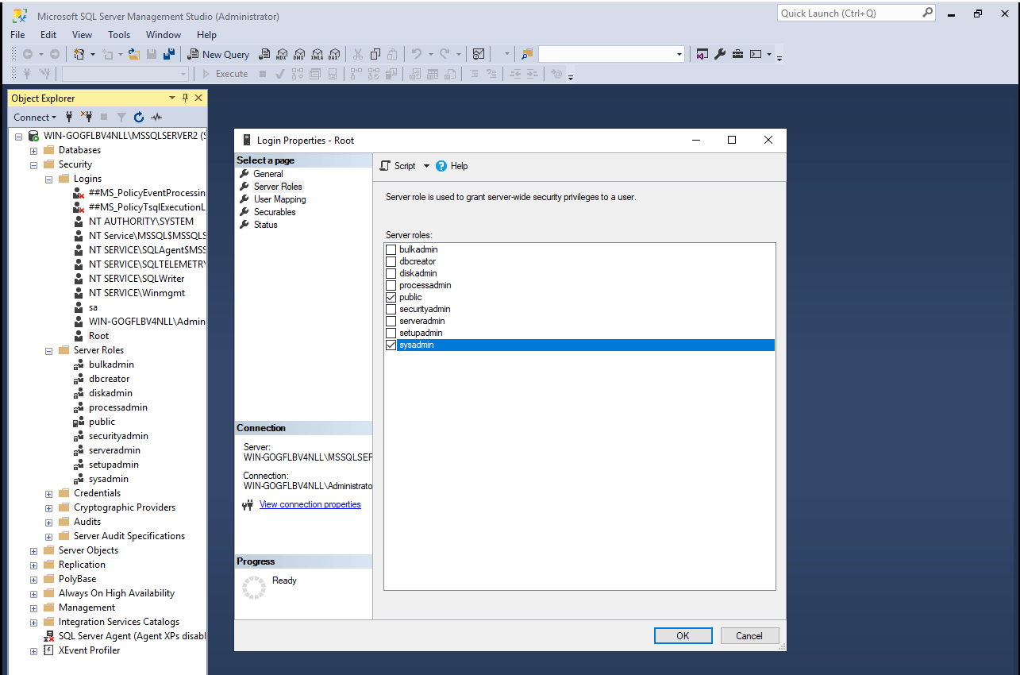Check the securityadmin server role
1020x675 pixels.
tap(391, 309)
